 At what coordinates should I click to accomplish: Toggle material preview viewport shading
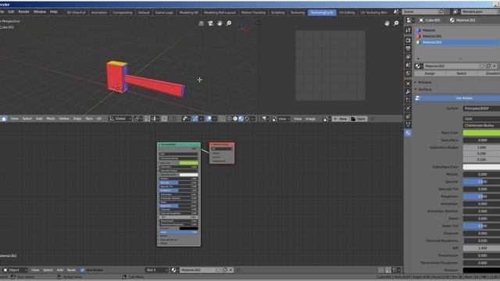pos(241,119)
